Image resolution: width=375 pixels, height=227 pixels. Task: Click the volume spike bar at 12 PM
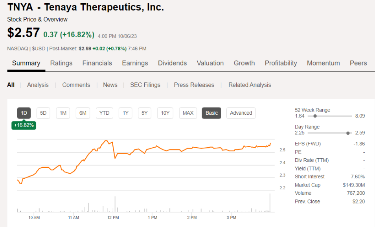click(x=115, y=204)
